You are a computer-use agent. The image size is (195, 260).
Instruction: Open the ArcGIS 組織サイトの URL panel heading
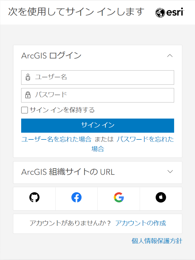68,172
